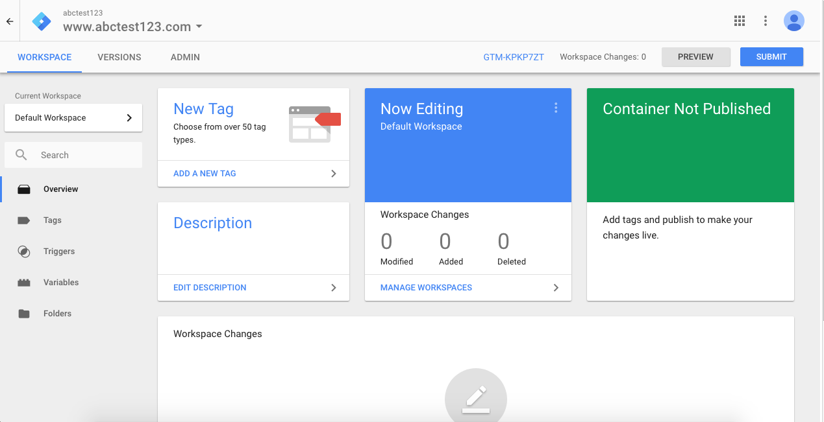Click the Edit Description link
This screenshot has width=824, height=422.
(x=210, y=288)
